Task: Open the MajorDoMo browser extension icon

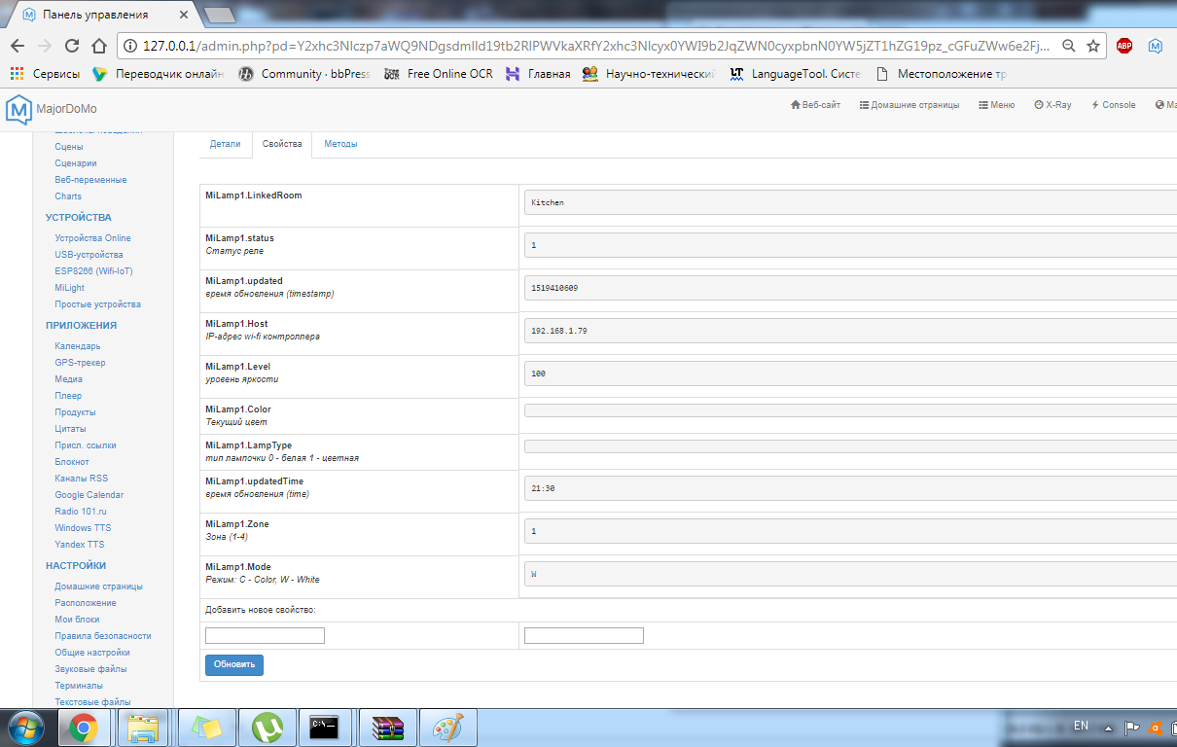Action: (1155, 46)
